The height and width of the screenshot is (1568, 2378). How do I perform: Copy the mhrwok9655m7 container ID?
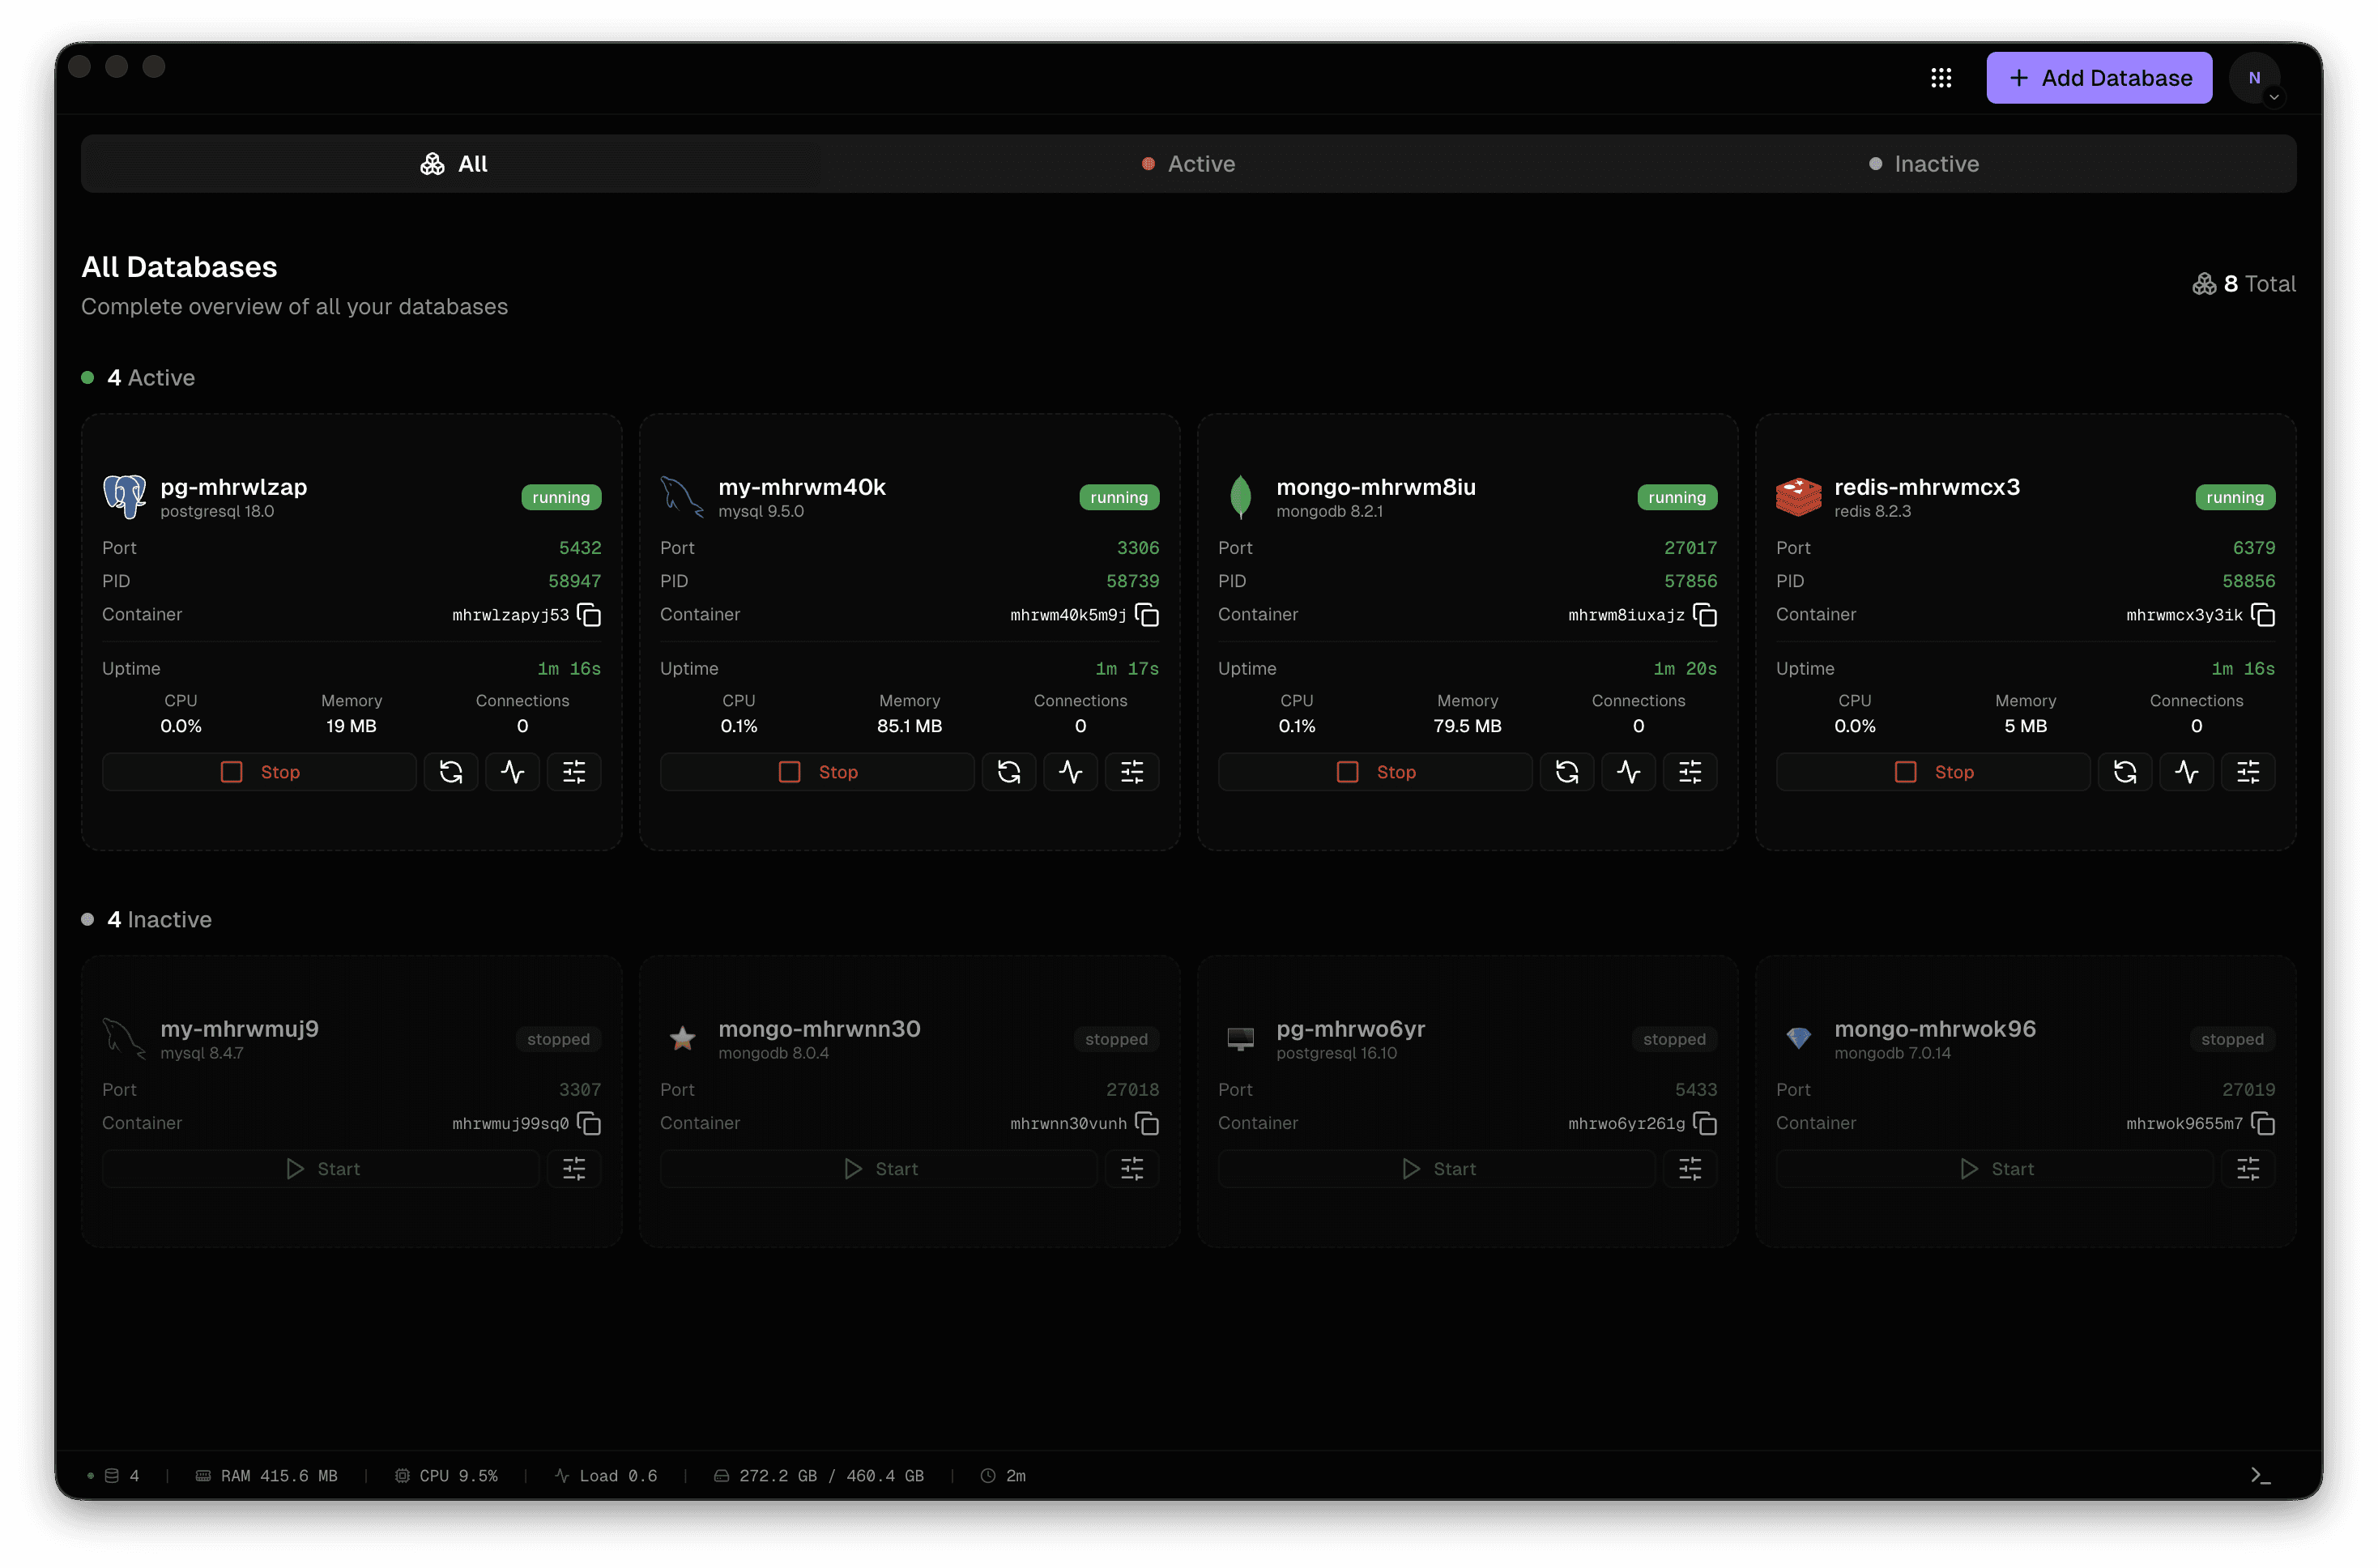pos(2263,1124)
